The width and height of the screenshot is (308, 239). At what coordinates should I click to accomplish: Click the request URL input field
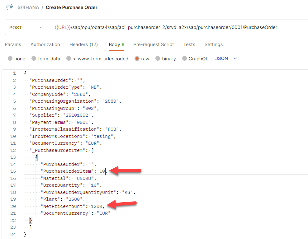point(179,27)
